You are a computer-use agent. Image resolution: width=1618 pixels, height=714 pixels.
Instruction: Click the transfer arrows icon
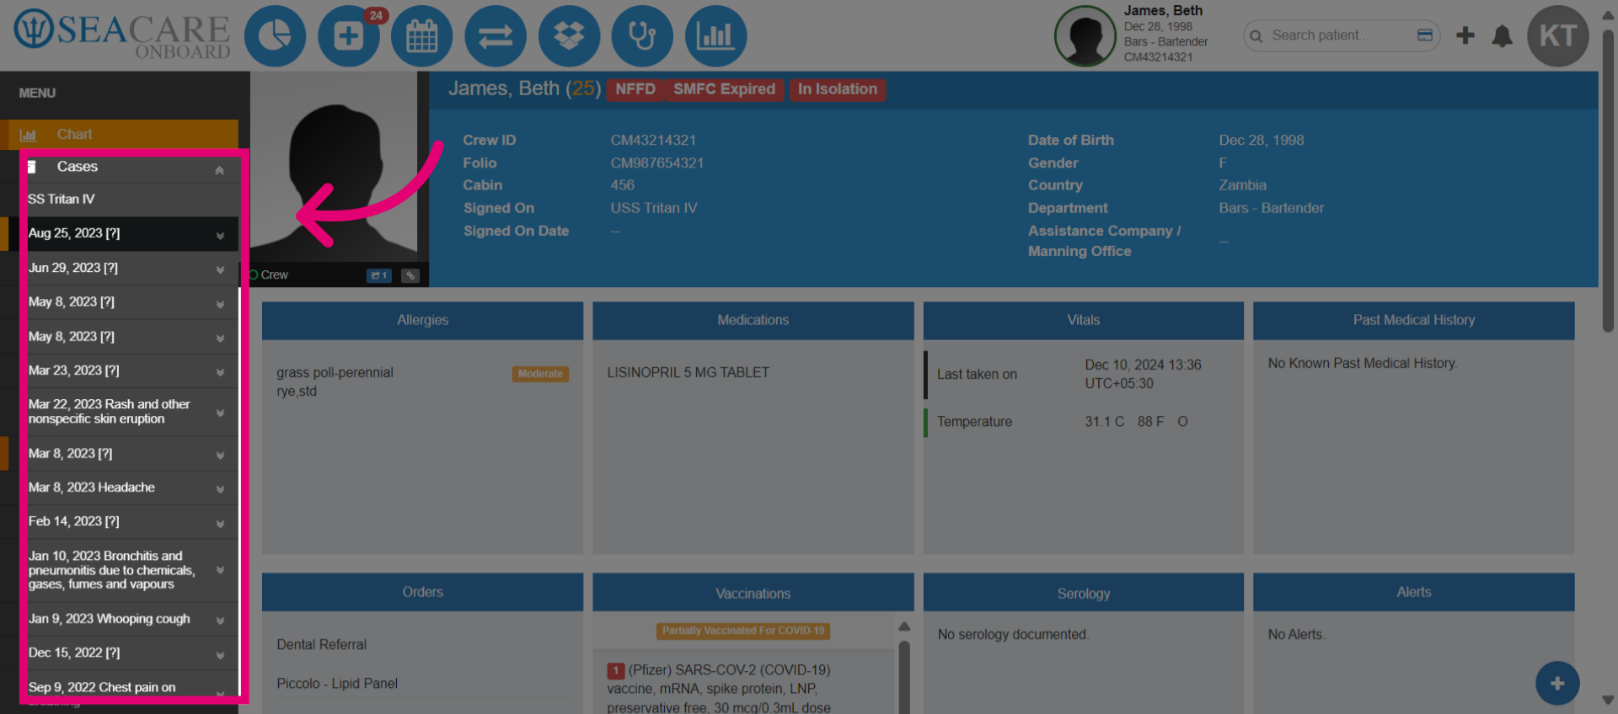pyautogui.click(x=496, y=36)
